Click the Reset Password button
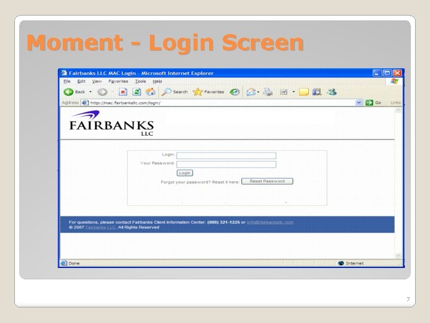 (x=267, y=181)
